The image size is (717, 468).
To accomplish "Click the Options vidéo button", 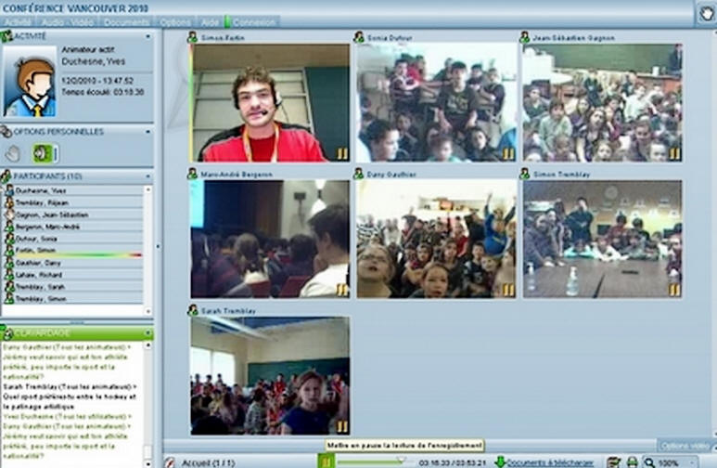I will (685, 445).
